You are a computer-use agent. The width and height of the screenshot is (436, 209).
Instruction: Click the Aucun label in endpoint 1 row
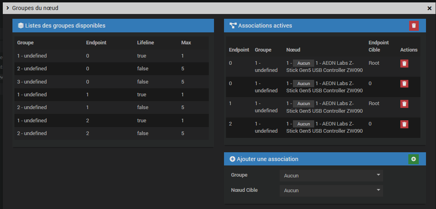point(303,104)
